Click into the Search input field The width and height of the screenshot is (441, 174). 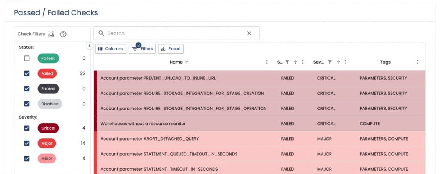pos(176,33)
